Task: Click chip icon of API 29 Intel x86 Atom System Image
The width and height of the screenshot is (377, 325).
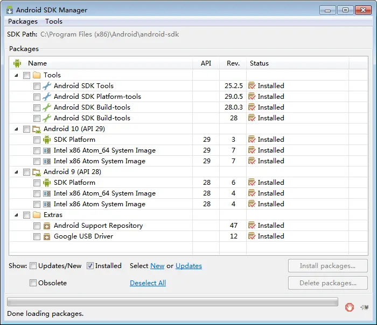Action: [x=47, y=161]
